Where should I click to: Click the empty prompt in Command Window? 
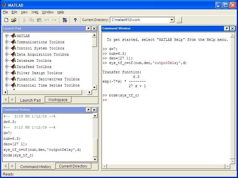(x=105, y=100)
